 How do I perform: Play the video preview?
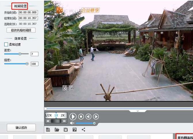[73, 117]
